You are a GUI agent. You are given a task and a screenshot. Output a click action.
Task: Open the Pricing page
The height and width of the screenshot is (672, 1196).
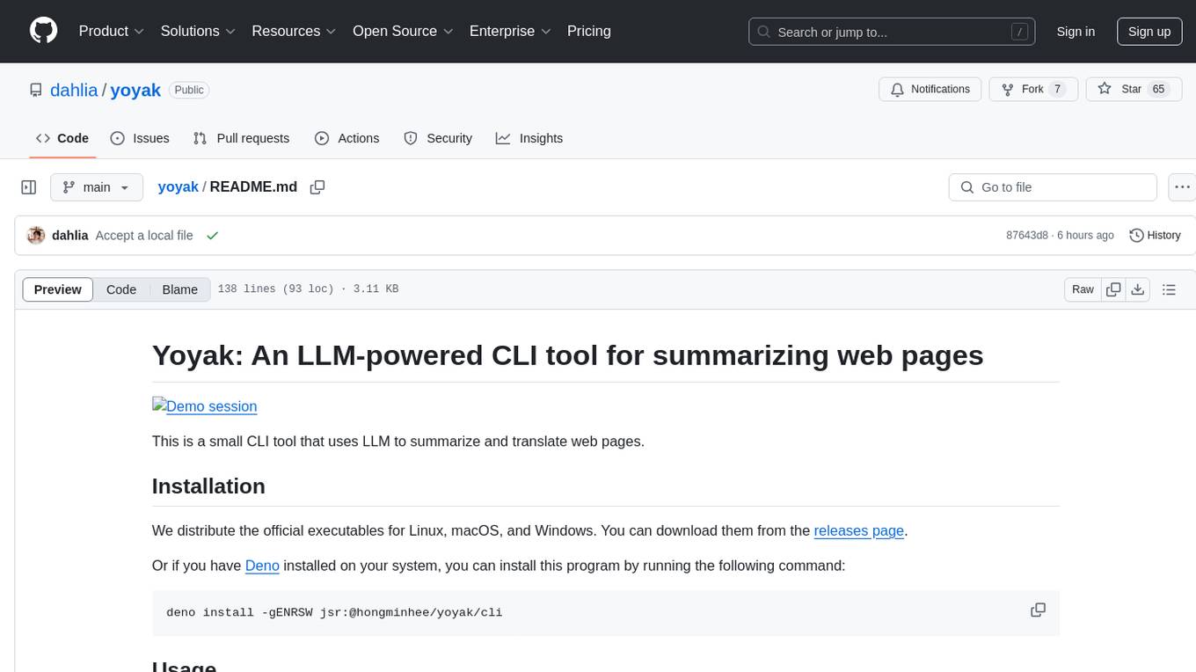pos(589,31)
